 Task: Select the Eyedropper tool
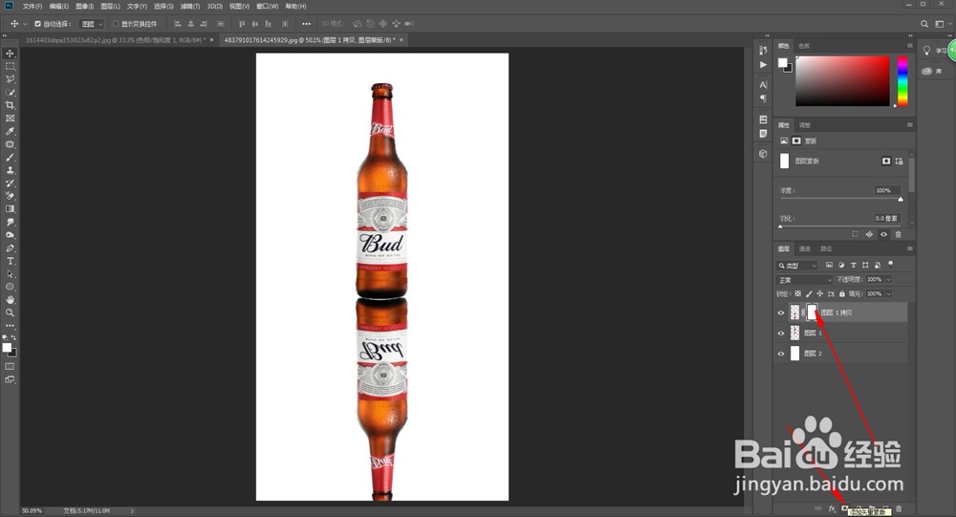(x=10, y=131)
